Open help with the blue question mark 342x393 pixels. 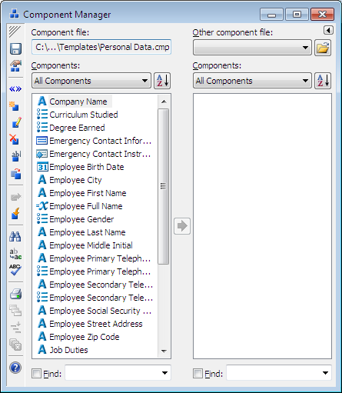click(15, 368)
